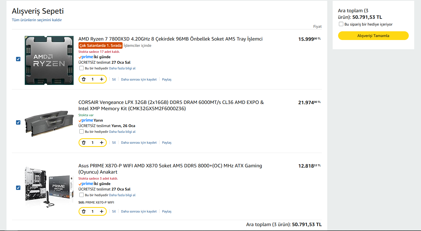Click 'Stokta var' availability text
This screenshot has width=421, height=231.
click(86, 115)
